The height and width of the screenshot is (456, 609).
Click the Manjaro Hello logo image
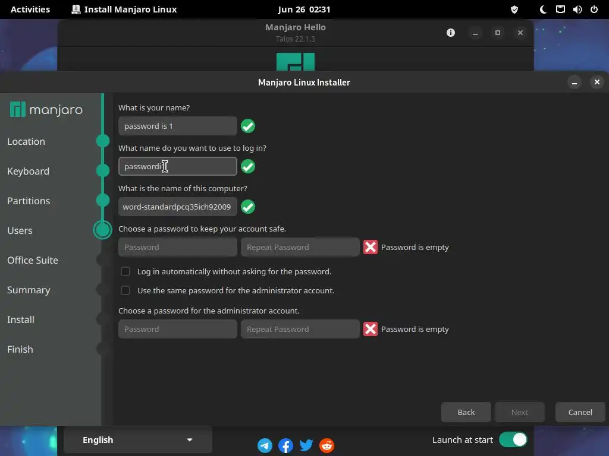(296, 62)
